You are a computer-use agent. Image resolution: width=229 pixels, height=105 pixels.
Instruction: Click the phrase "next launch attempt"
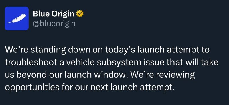coord(132,87)
